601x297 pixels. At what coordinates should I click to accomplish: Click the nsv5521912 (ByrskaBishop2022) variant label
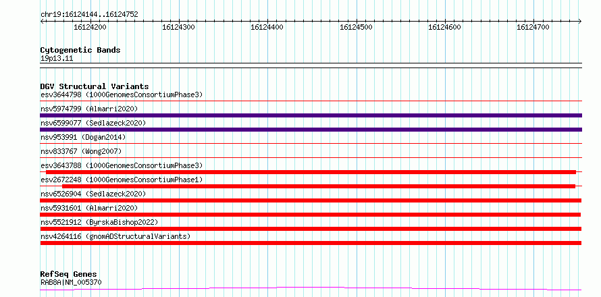coord(99,222)
